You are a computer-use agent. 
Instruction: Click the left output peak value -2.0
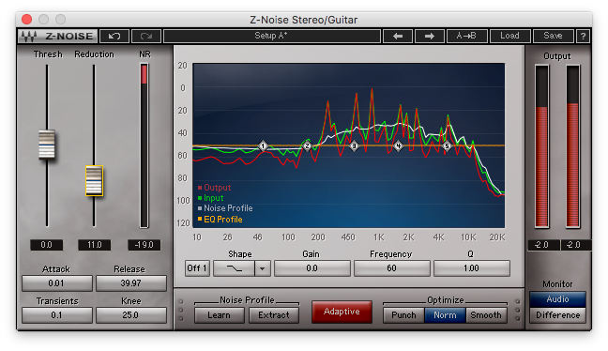[543, 245]
